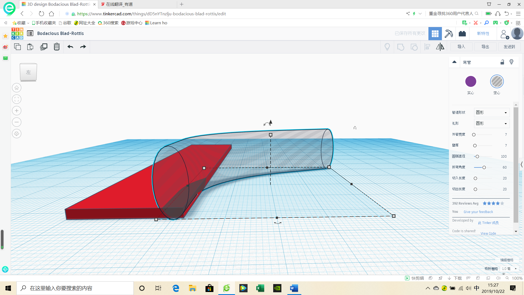Open Excel from the taskbar
This screenshot has width=524, height=295.
coord(260,288)
